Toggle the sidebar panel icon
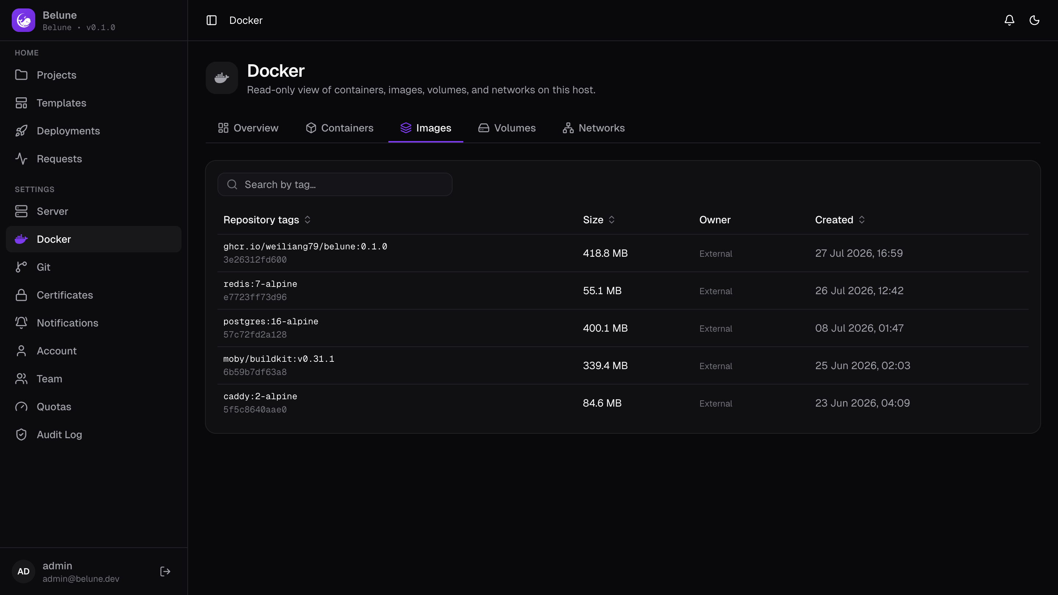 (x=212, y=20)
